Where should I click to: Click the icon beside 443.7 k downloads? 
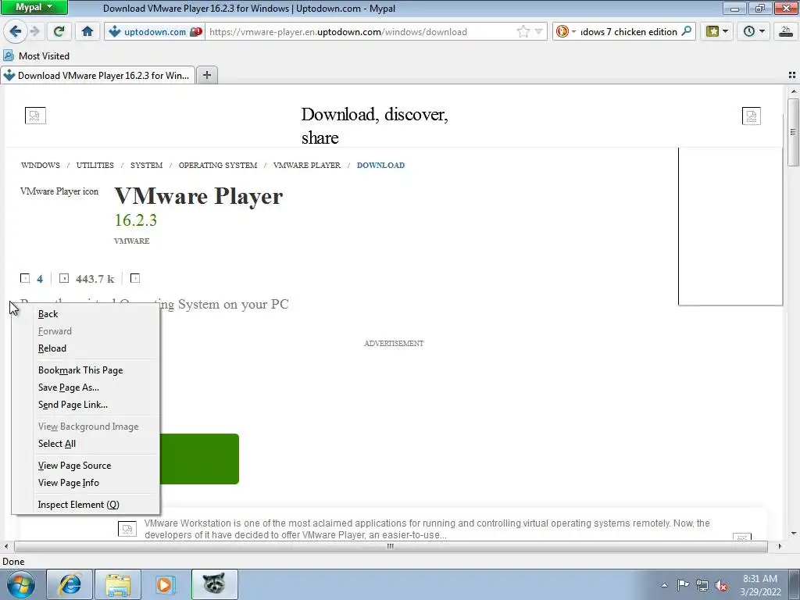click(x=64, y=278)
